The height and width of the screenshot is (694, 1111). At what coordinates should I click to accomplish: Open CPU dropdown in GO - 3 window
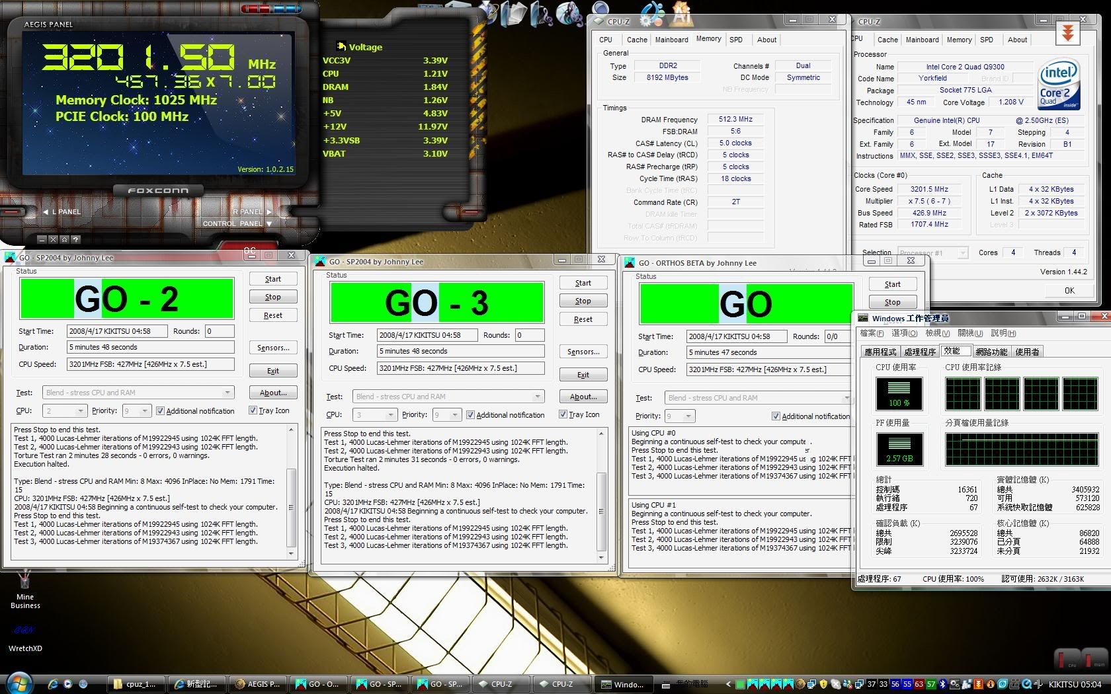374,415
